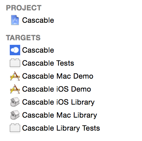Click the blue Cascable app target icon
The width and height of the screenshot is (142, 141).
pyautogui.click(x=15, y=50)
